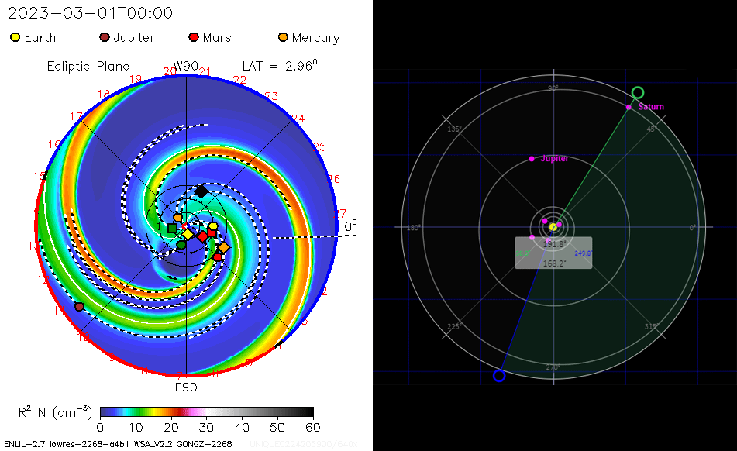Click the orange Mercury legend marker
Screen dimensions: 737x451
point(284,37)
